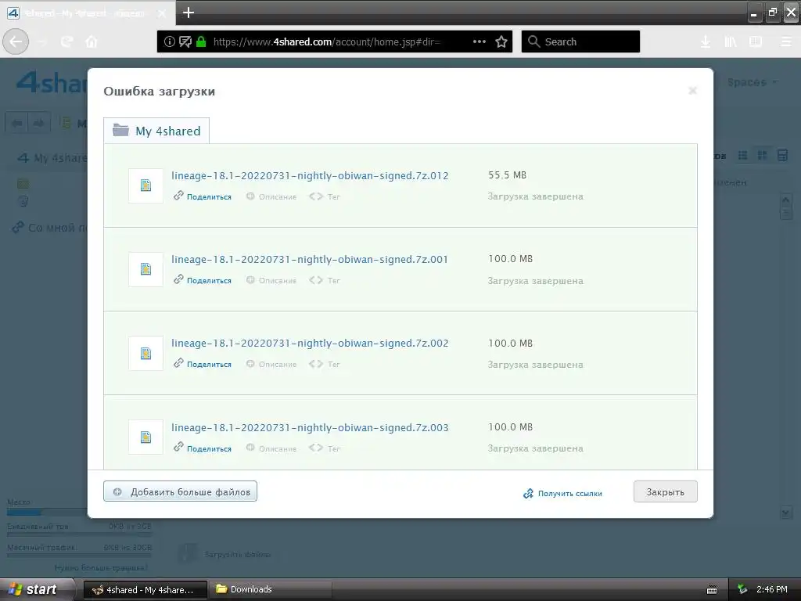Click the Ошибка загрузки dialog title
The height and width of the screenshot is (601, 801).
pos(160,92)
